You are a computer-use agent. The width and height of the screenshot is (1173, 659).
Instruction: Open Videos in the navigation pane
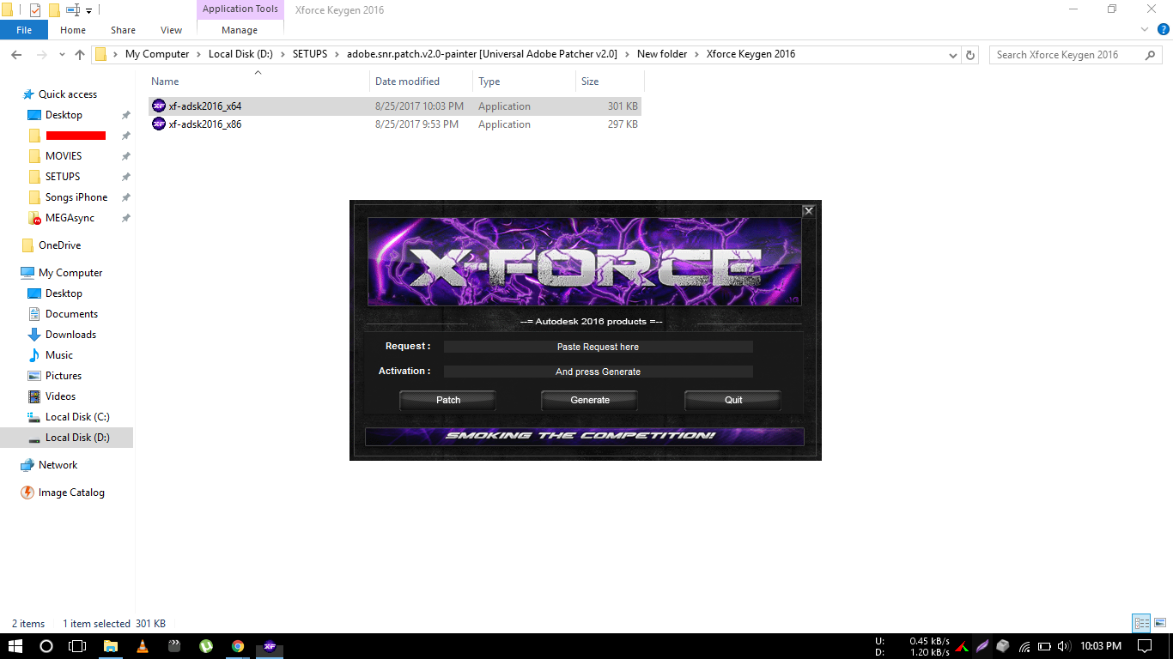coord(60,396)
